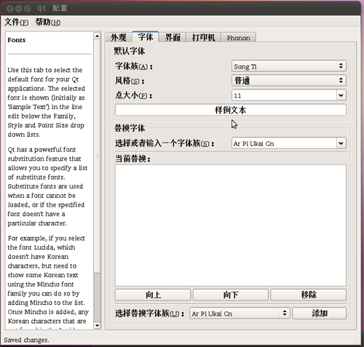Open the 打印机 tab
This screenshot has height=347, width=364.
click(203, 38)
